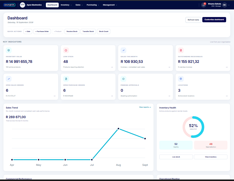Click the Low stock button in Inventory Health
This screenshot has width=234, height=181.
point(176,157)
